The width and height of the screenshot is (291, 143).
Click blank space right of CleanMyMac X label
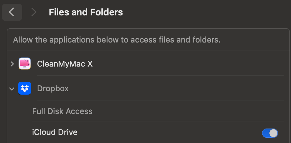tap(185, 64)
